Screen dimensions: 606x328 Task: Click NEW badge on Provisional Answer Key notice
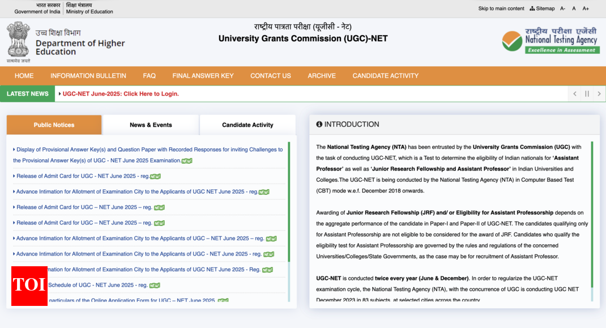187,161
